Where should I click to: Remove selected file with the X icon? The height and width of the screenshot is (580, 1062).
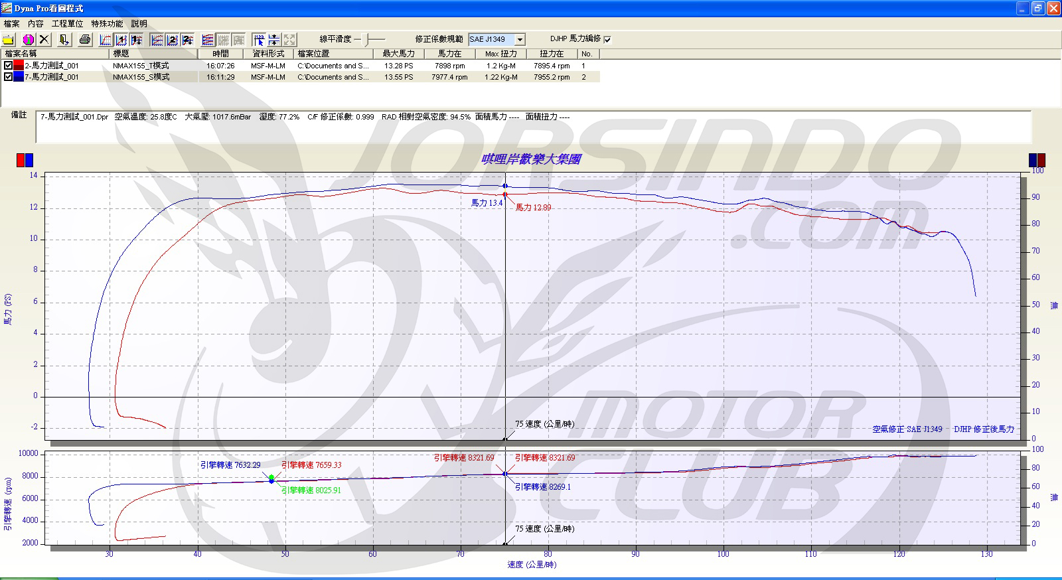point(44,40)
